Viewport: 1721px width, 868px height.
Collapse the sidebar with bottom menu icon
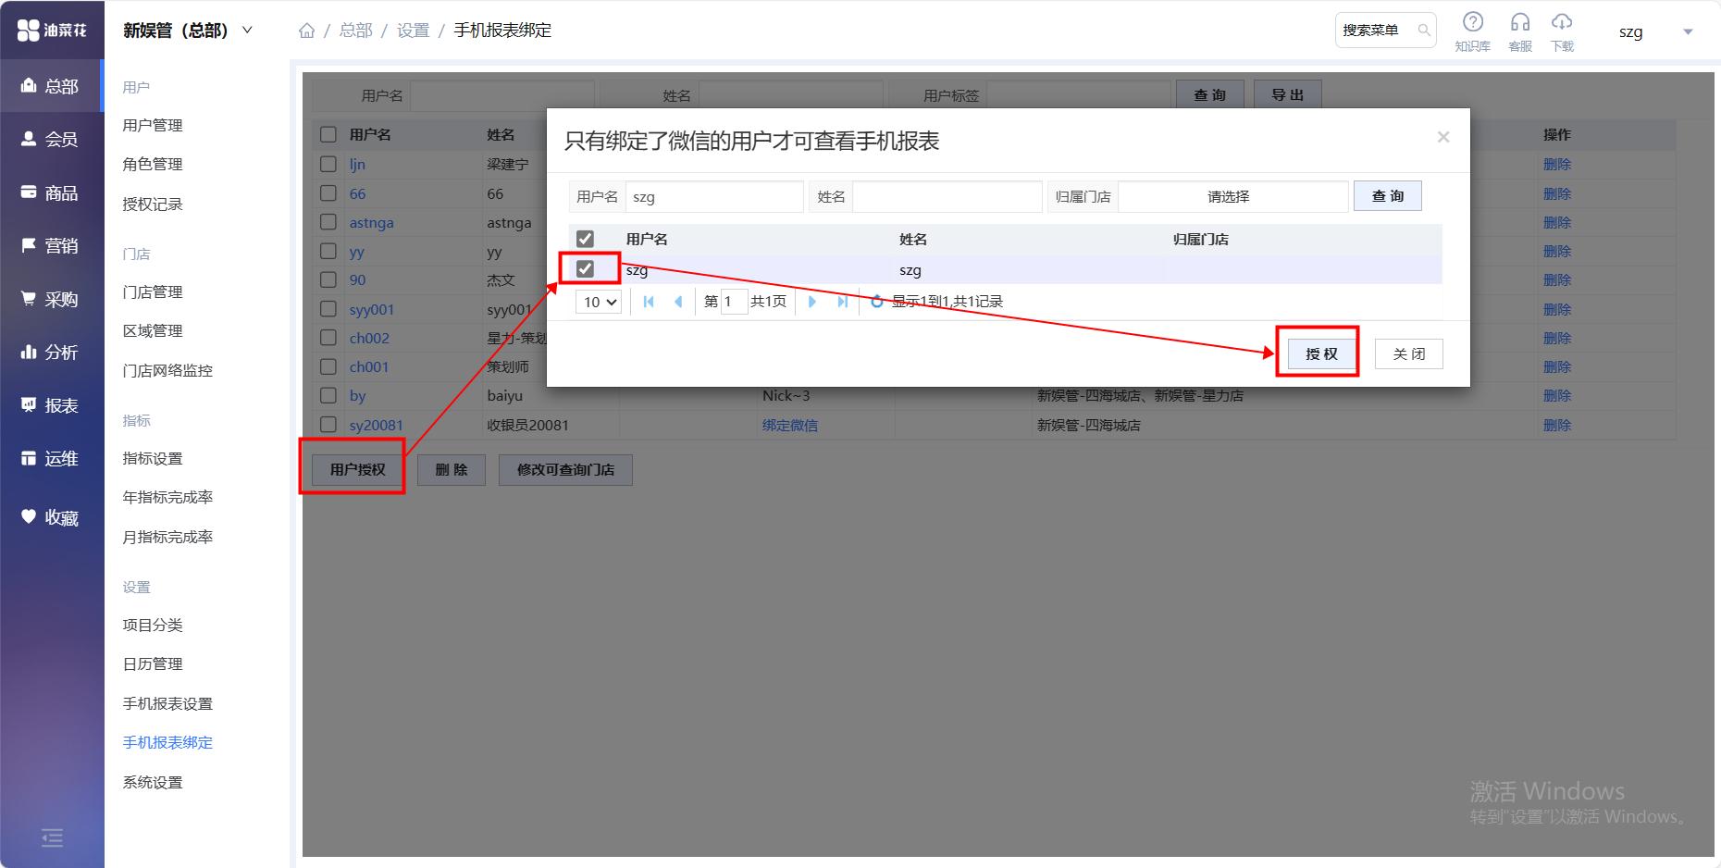pos(52,838)
